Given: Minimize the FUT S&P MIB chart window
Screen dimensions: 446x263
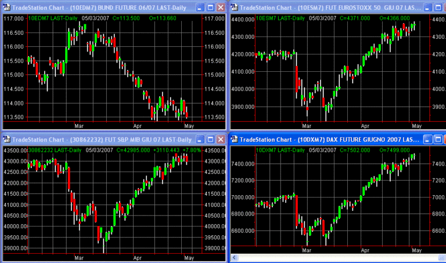Looking at the screenshot, I should [199, 139].
